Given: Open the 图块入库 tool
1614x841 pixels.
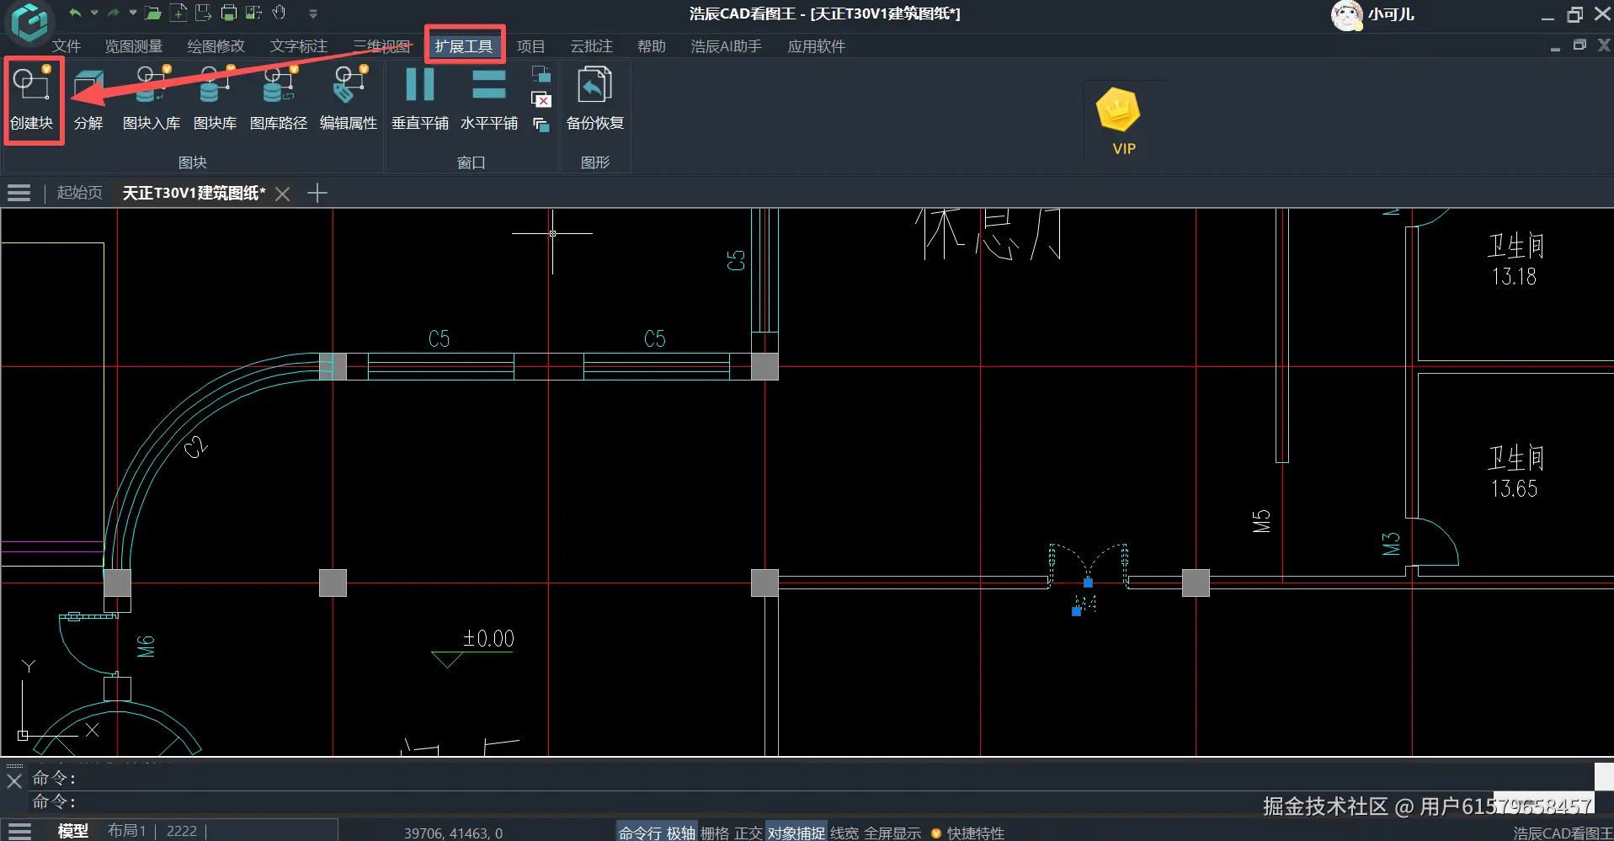Looking at the screenshot, I should (152, 99).
